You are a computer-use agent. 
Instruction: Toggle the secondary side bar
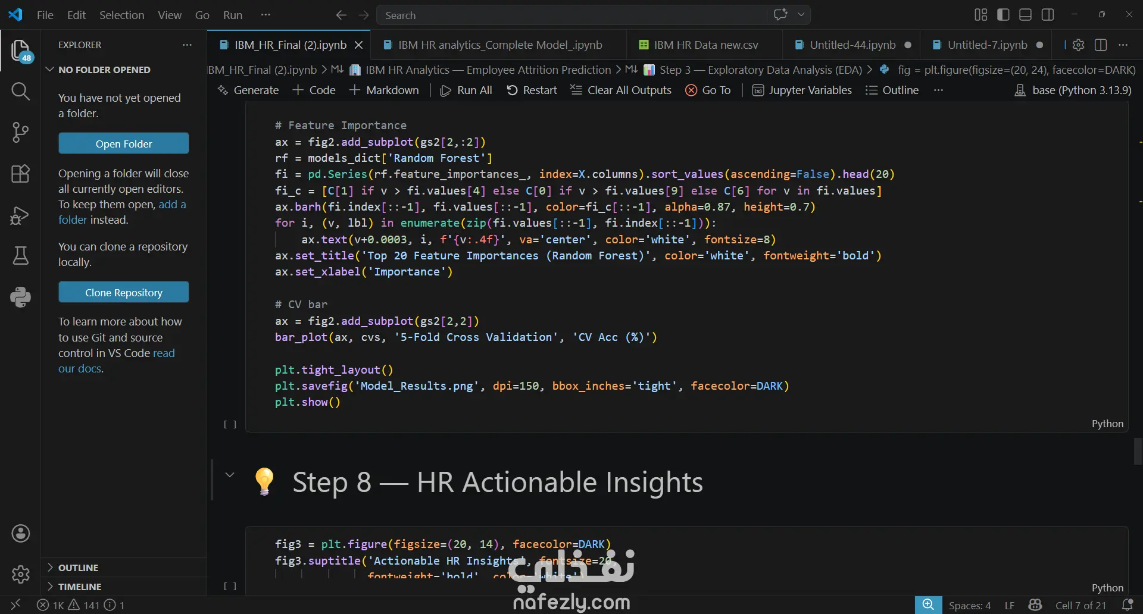1048,15
